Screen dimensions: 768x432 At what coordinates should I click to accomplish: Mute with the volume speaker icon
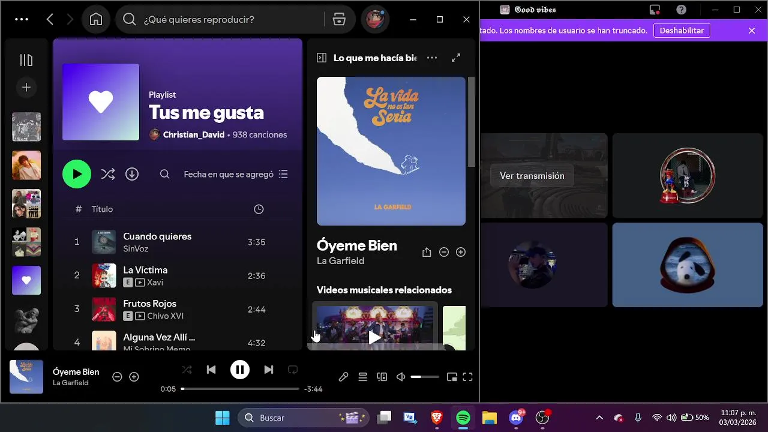pos(401,377)
